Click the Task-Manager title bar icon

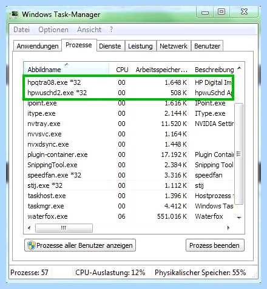tap(15, 15)
